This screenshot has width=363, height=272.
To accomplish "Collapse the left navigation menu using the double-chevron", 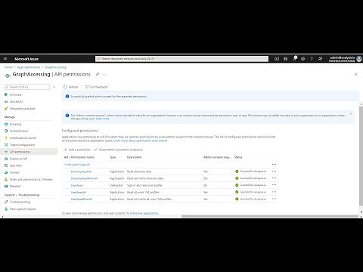I will tap(54, 87).
